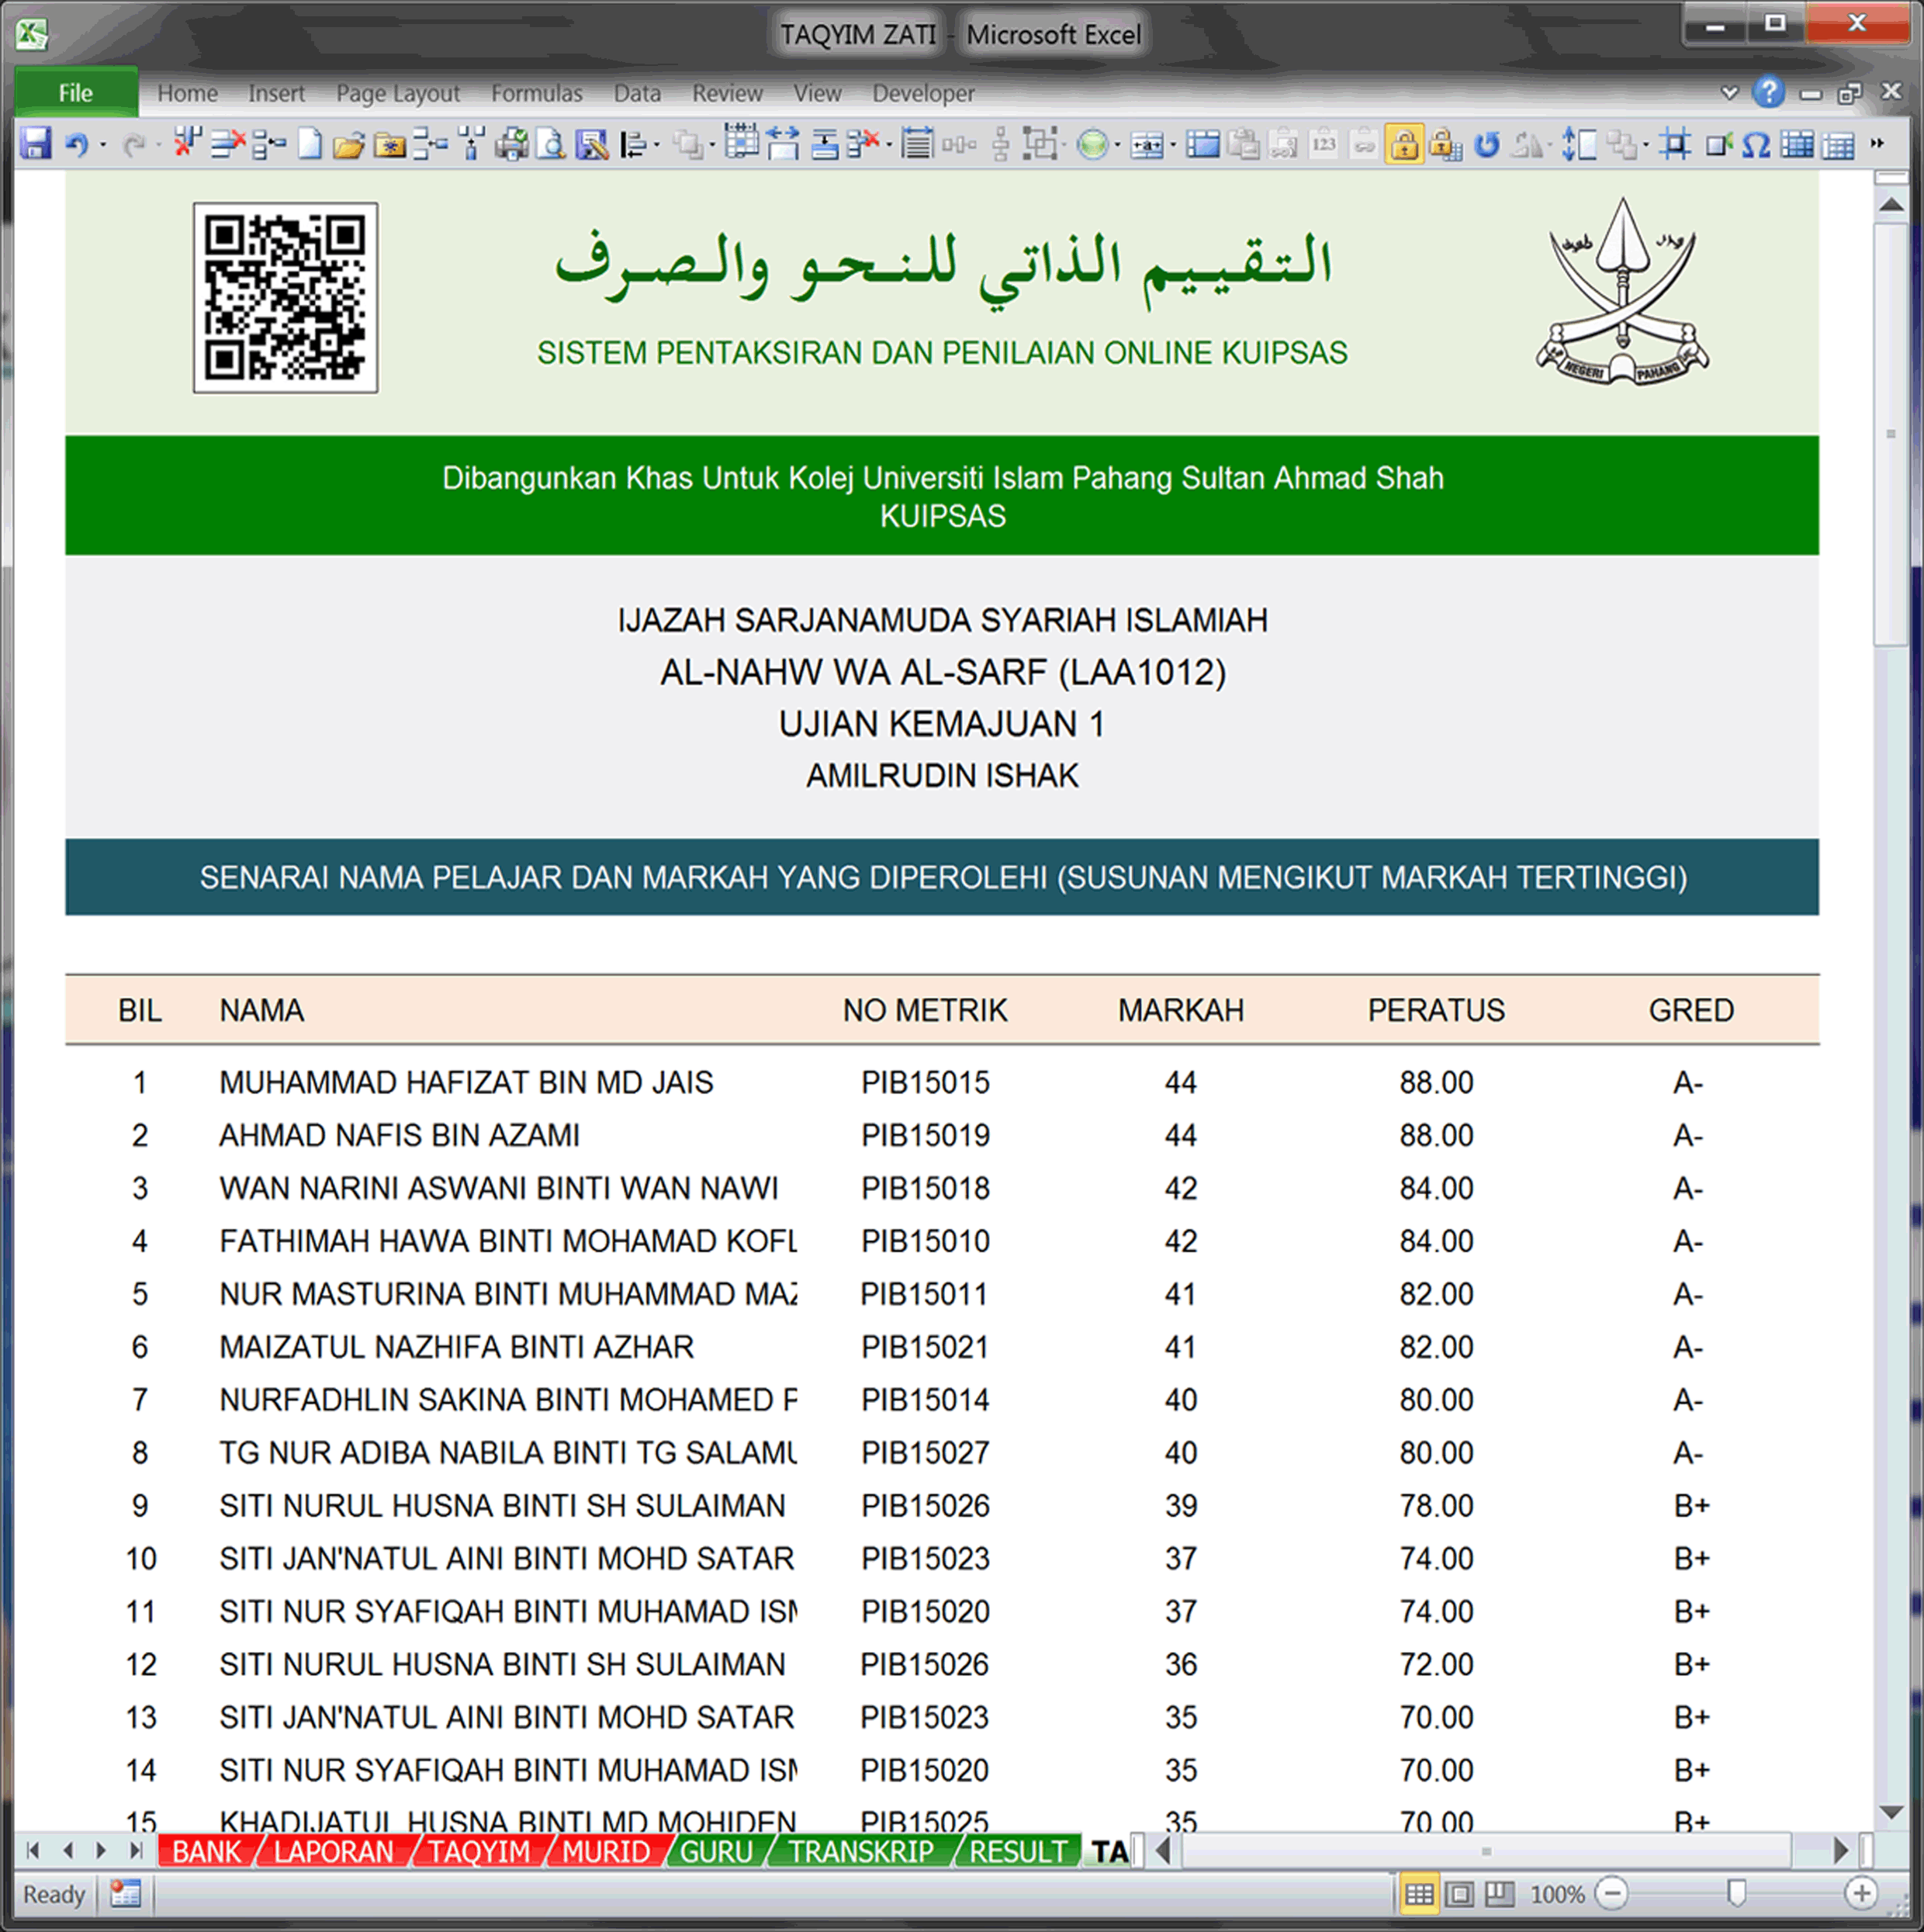Click the Paste Values 123 icon
1924x1932 pixels.
pyautogui.click(x=1324, y=144)
